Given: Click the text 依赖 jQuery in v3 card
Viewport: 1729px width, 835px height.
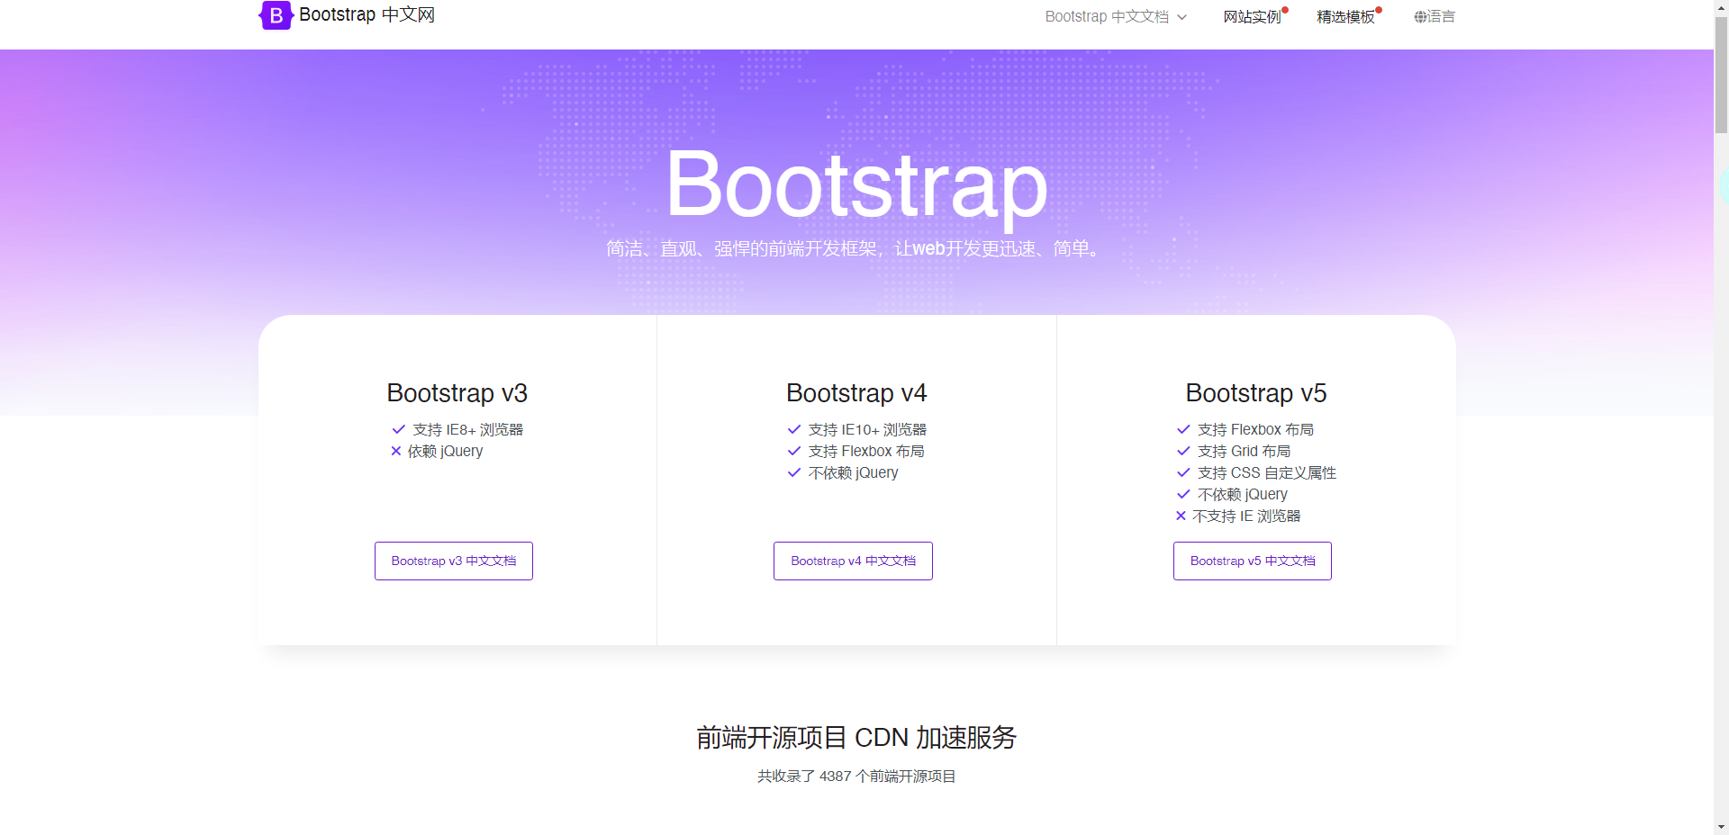Looking at the screenshot, I should click(x=445, y=451).
